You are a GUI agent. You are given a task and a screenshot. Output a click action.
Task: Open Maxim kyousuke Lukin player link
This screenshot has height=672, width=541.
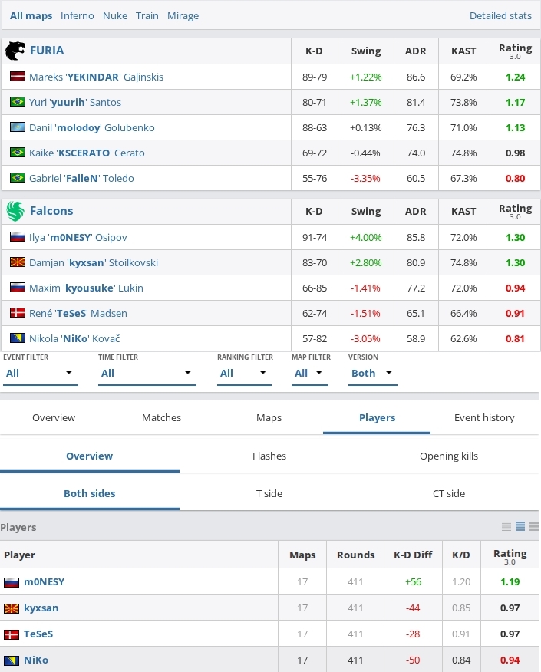click(86, 288)
